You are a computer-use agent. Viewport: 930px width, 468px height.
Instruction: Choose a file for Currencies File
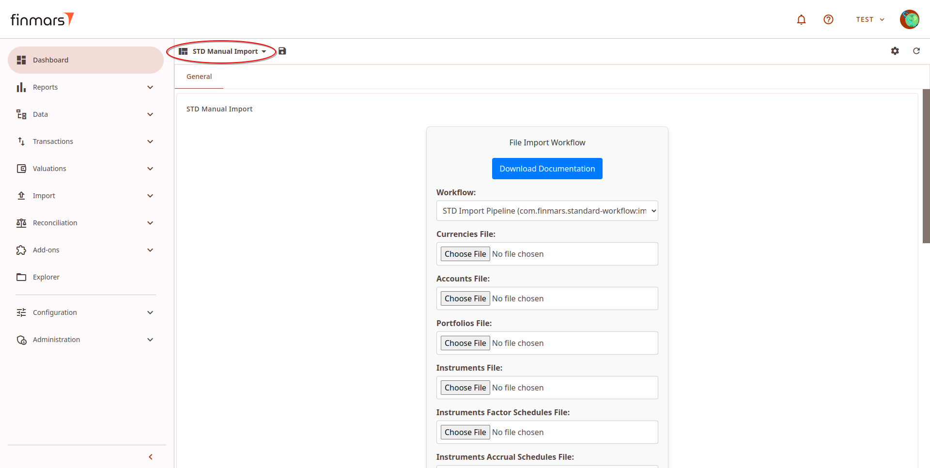(x=465, y=254)
